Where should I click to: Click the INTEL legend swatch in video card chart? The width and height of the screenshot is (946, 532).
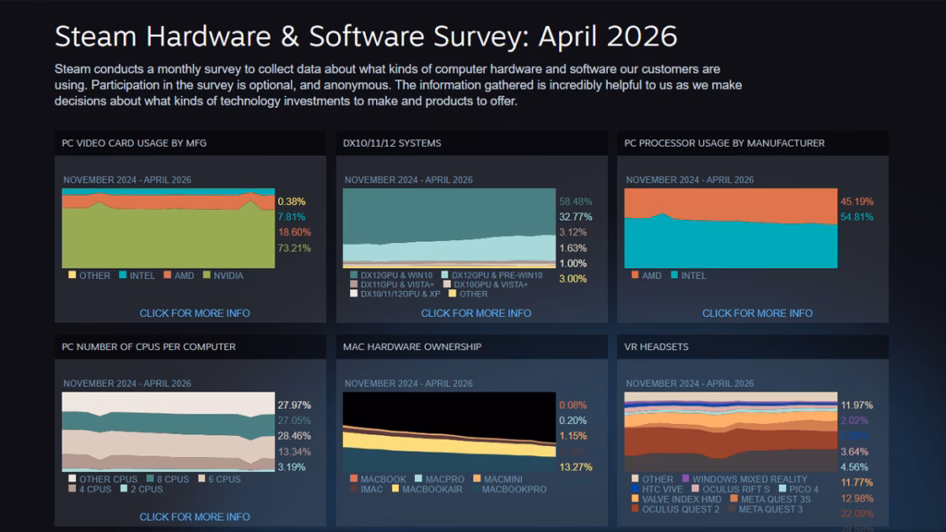tap(123, 275)
